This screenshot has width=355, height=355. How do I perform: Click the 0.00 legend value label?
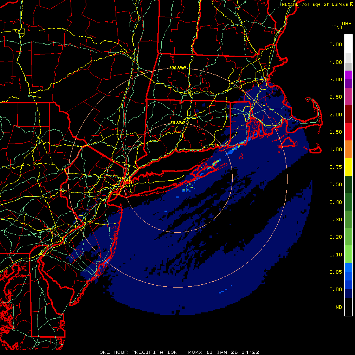coord(336,290)
